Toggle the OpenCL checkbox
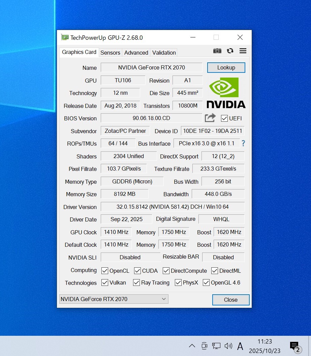311x356 pixels. click(x=105, y=271)
